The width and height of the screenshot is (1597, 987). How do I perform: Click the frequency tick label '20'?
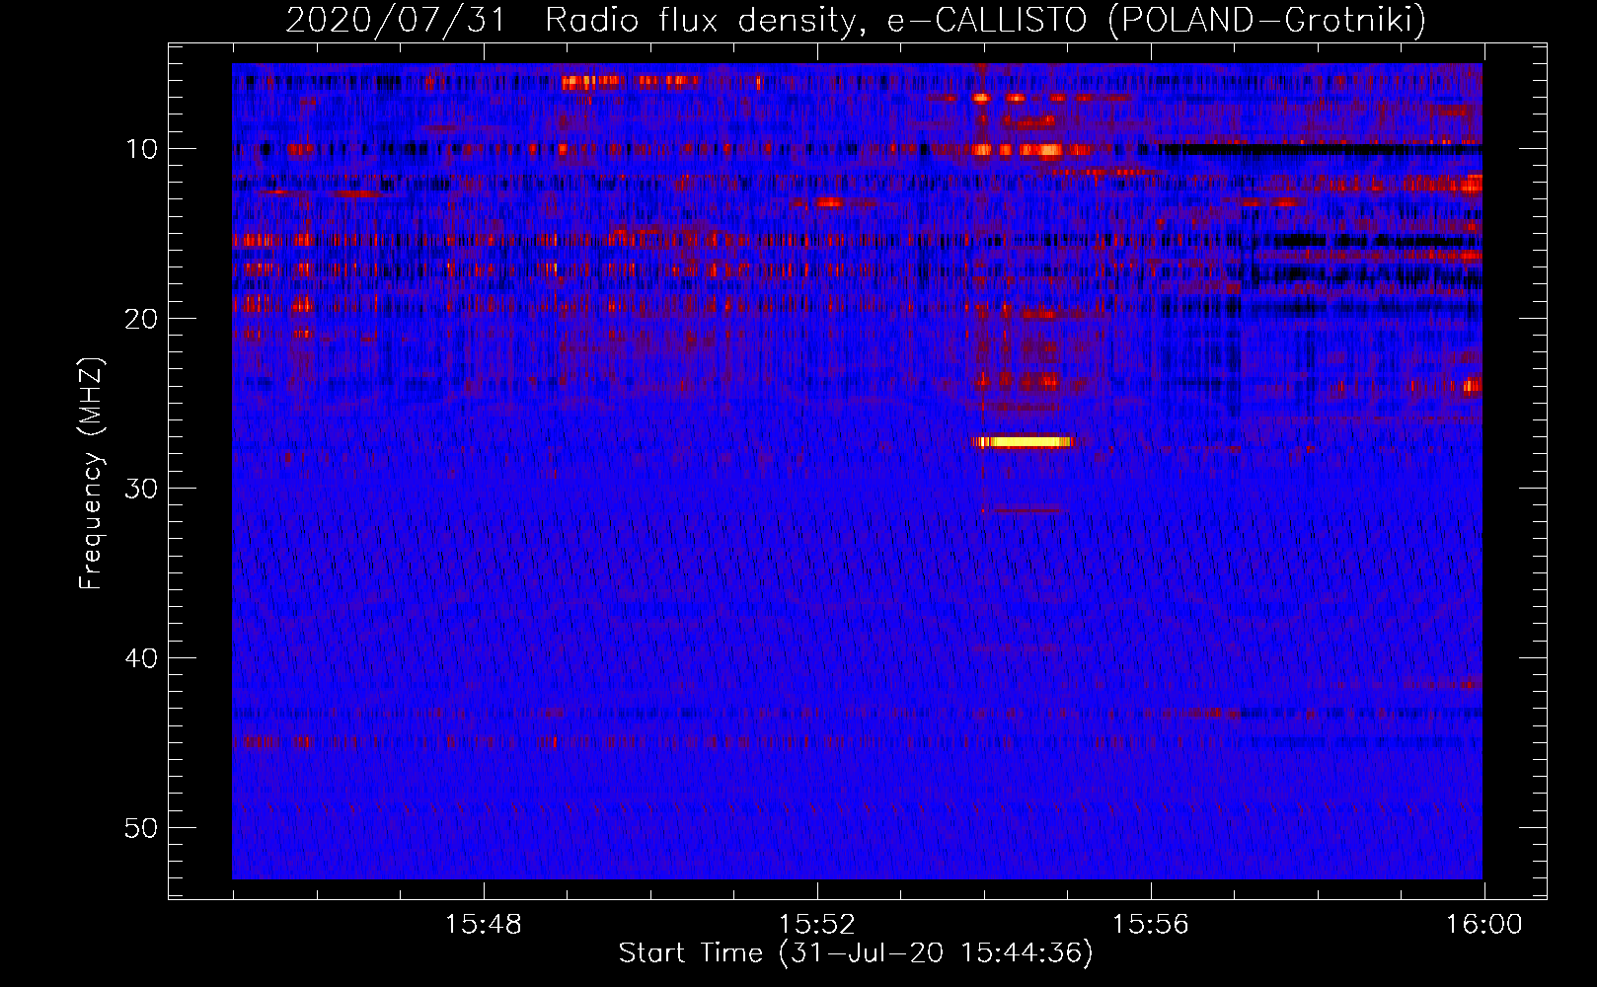click(142, 319)
